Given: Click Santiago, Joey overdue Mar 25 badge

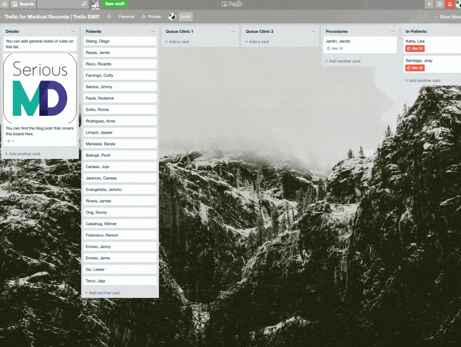Looking at the screenshot, I should click(415, 68).
